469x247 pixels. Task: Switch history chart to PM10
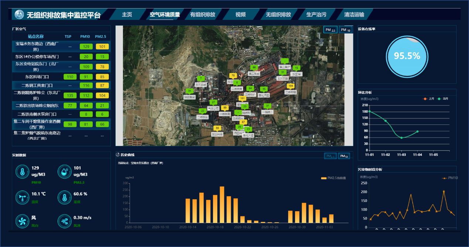pyautogui.click(x=344, y=156)
